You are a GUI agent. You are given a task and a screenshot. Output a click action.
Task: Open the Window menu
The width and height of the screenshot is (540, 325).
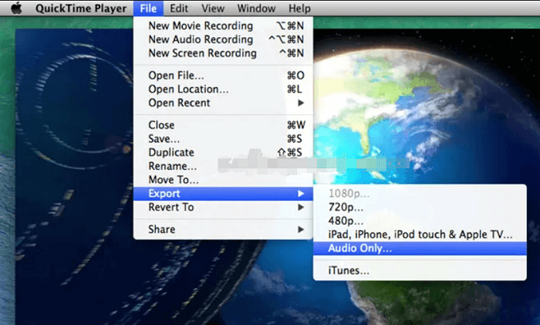[256, 8]
